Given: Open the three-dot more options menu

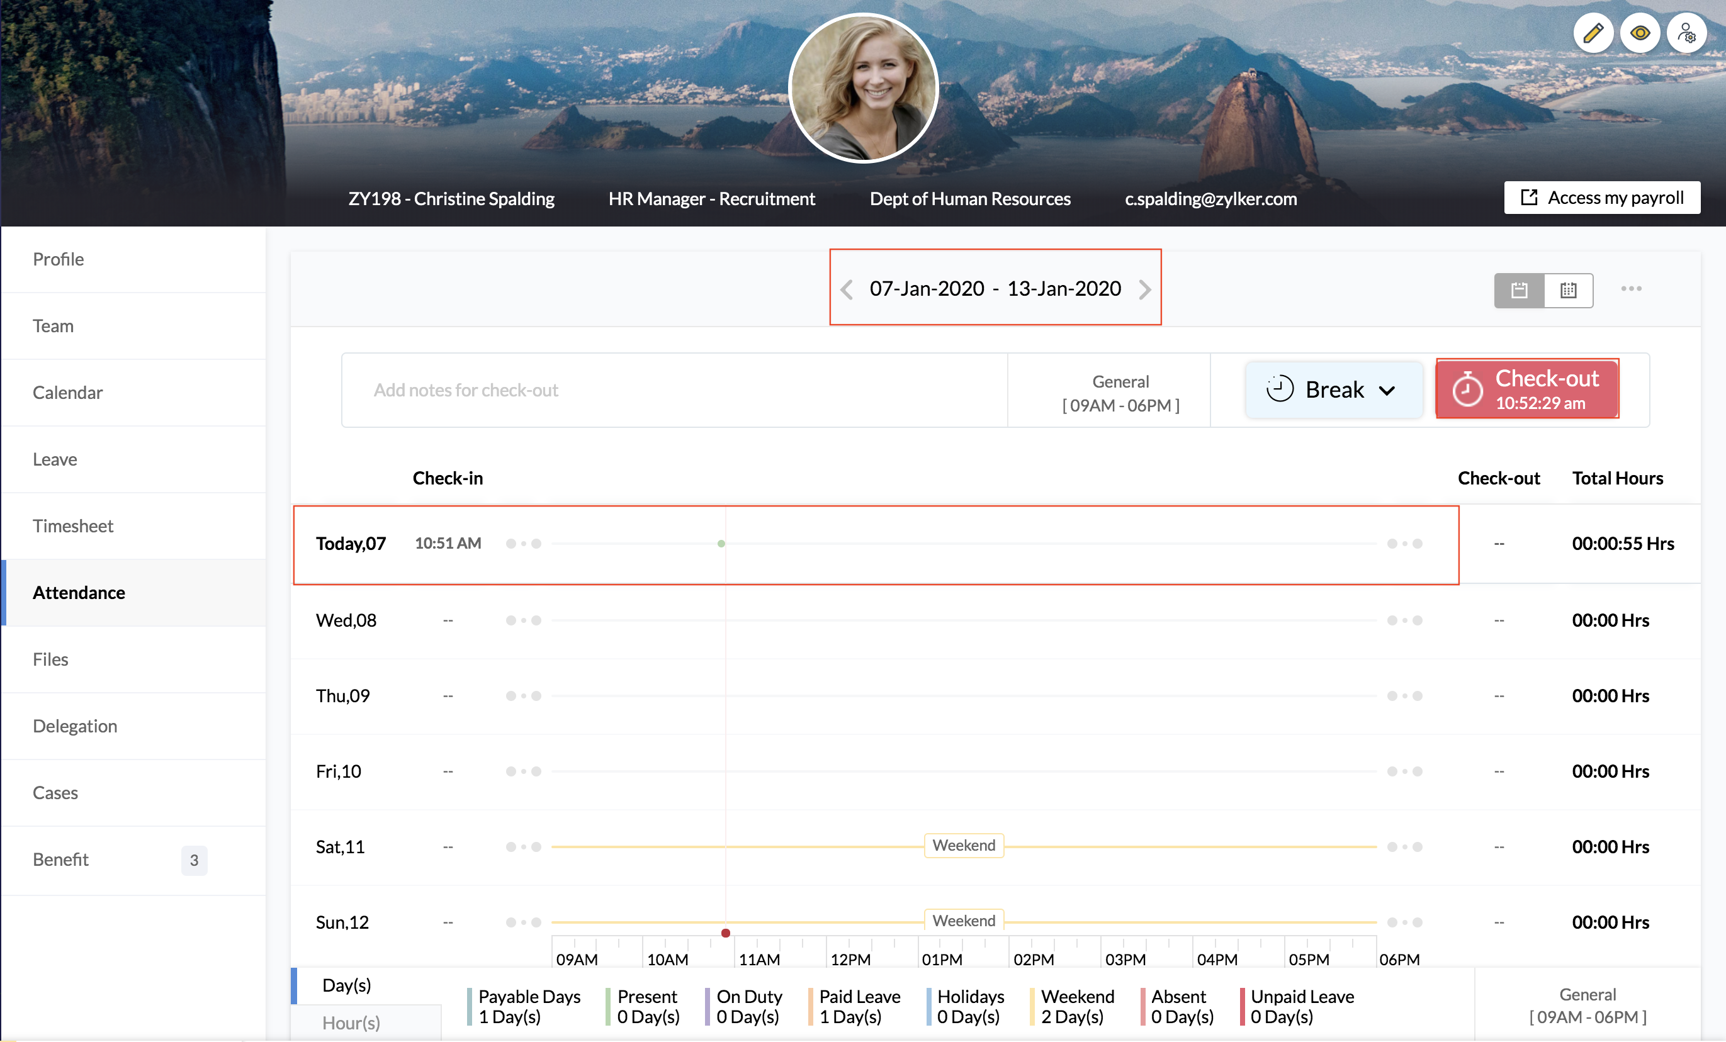Looking at the screenshot, I should point(1631,289).
